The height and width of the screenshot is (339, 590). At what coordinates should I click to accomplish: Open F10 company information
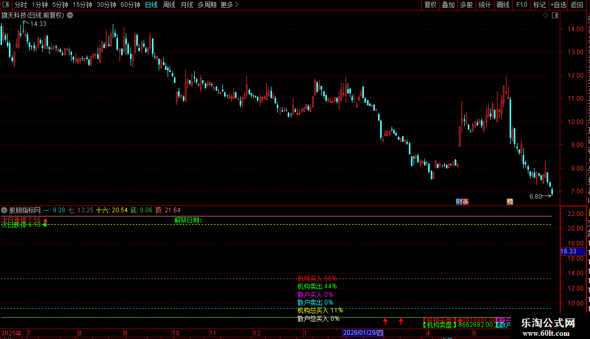pos(522,5)
